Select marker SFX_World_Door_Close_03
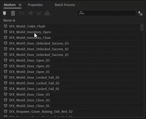The height and width of the screenshot is (119, 146). coord(72,94)
